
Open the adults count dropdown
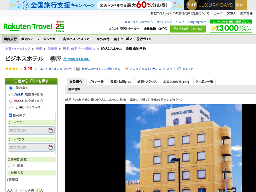pyautogui.click(x=19, y=190)
